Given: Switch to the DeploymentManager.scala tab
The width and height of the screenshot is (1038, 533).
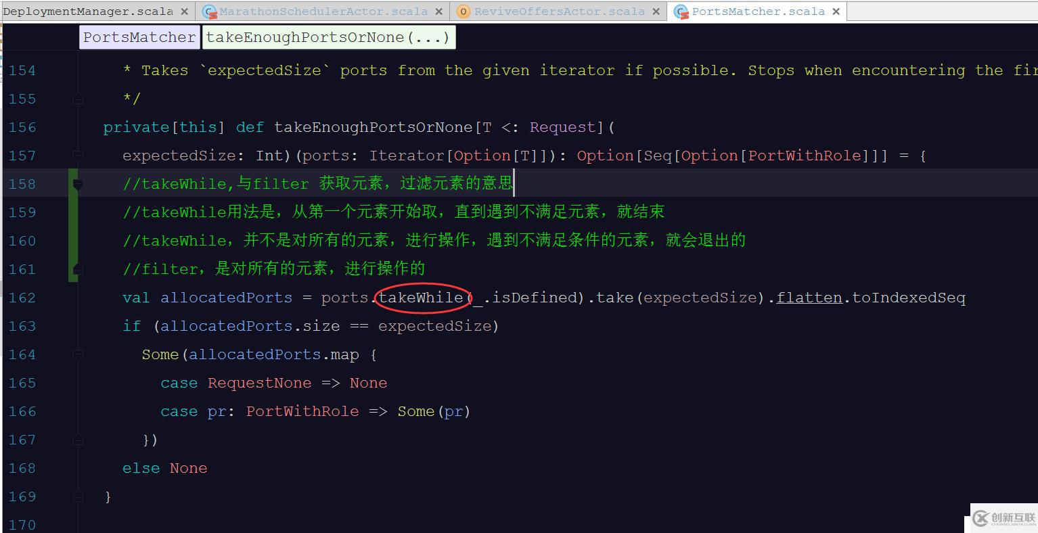Looking at the screenshot, I should coord(88,11).
